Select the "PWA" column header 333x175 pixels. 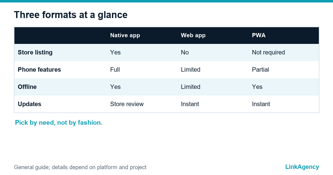(x=259, y=35)
